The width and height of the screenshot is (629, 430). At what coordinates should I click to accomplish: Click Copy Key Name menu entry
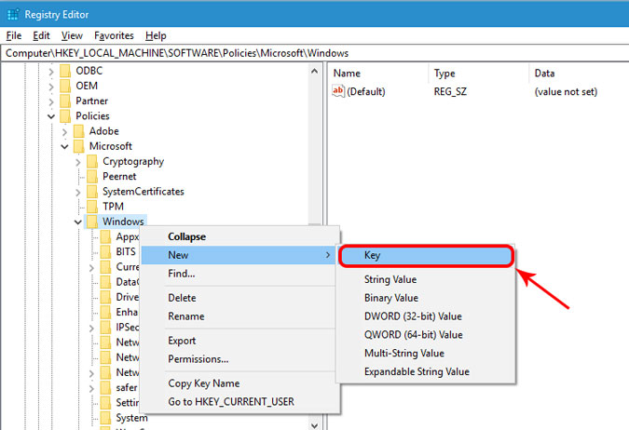tap(203, 383)
